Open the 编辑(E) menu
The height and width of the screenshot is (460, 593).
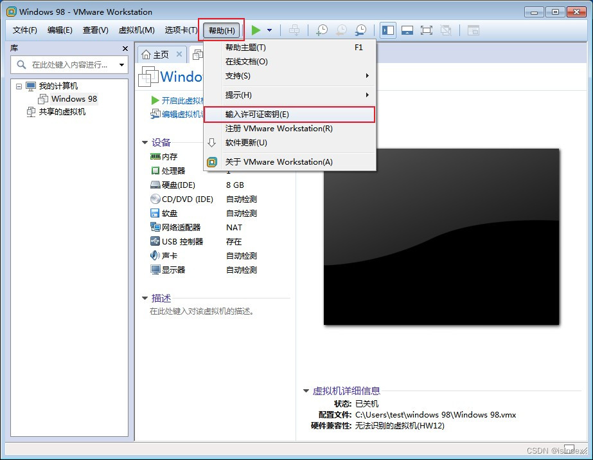point(60,30)
